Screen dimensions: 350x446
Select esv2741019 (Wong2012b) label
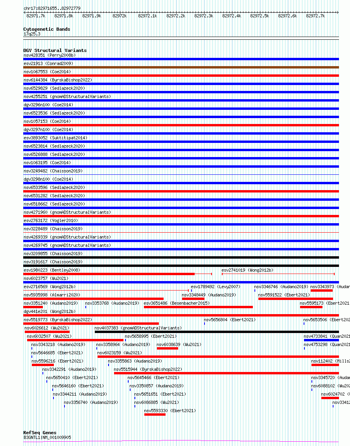point(247,270)
